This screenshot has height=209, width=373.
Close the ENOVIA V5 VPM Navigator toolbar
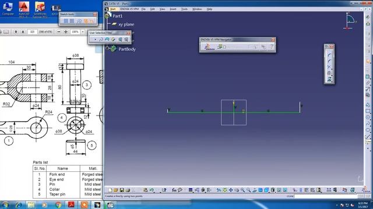[x=273, y=39]
